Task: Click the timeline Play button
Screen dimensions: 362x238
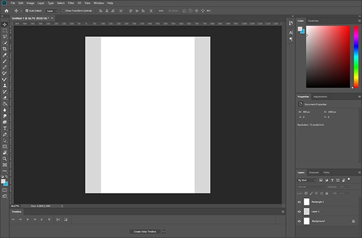Action: click(x=28, y=219)
